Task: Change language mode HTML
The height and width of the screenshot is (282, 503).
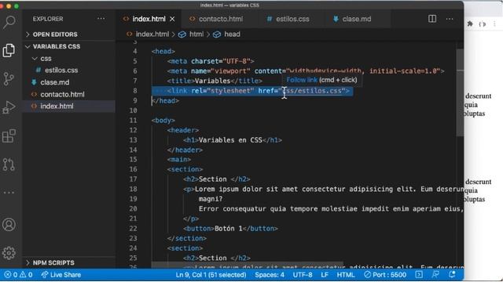Action: click(x=346, y=275)
